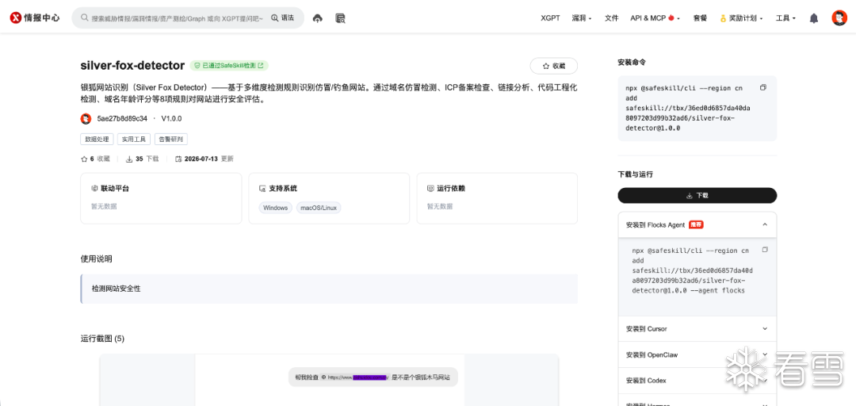Select the 告警研判 tag
Viewport: 856px width, 406px height.
coord(171,140)
